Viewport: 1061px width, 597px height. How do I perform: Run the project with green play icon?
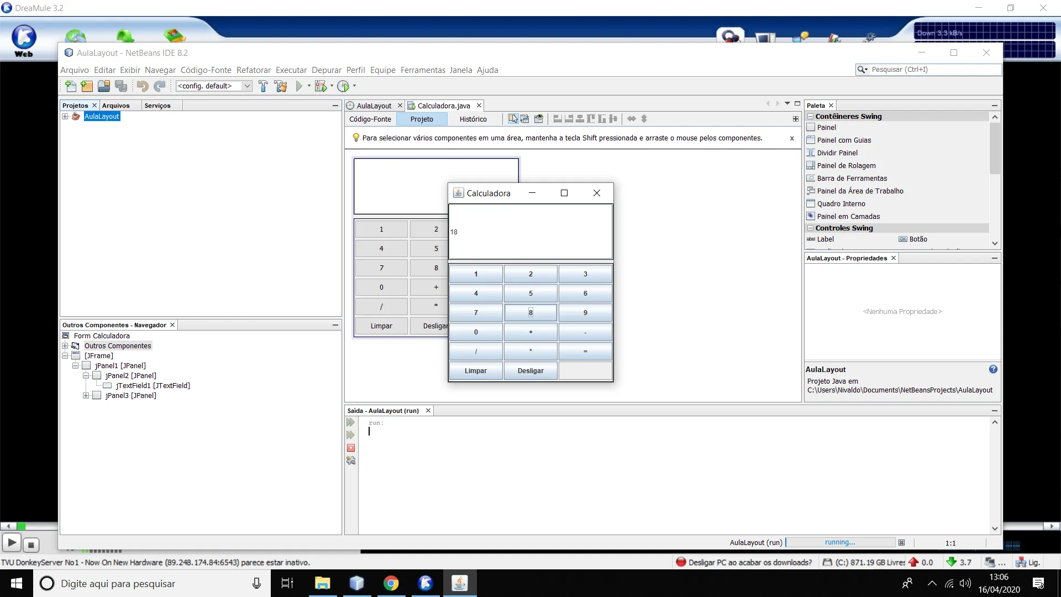pos(299,86)
